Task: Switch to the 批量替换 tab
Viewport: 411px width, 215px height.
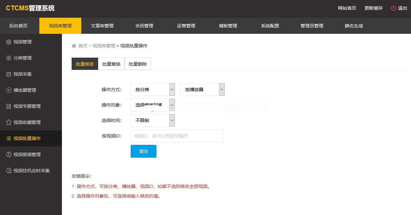Action: click(111, 64)
